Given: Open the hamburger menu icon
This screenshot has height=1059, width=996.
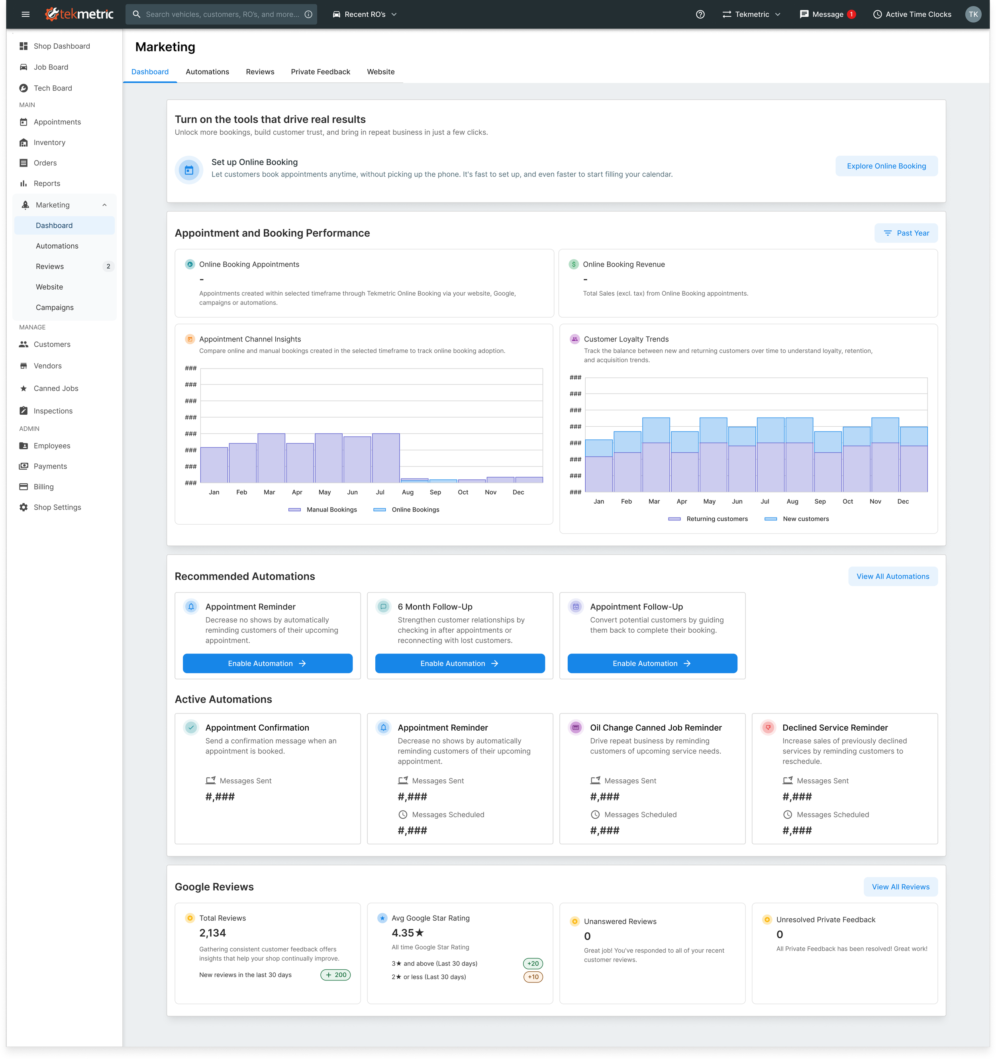Looking at the screenshot, I should 25,14.
